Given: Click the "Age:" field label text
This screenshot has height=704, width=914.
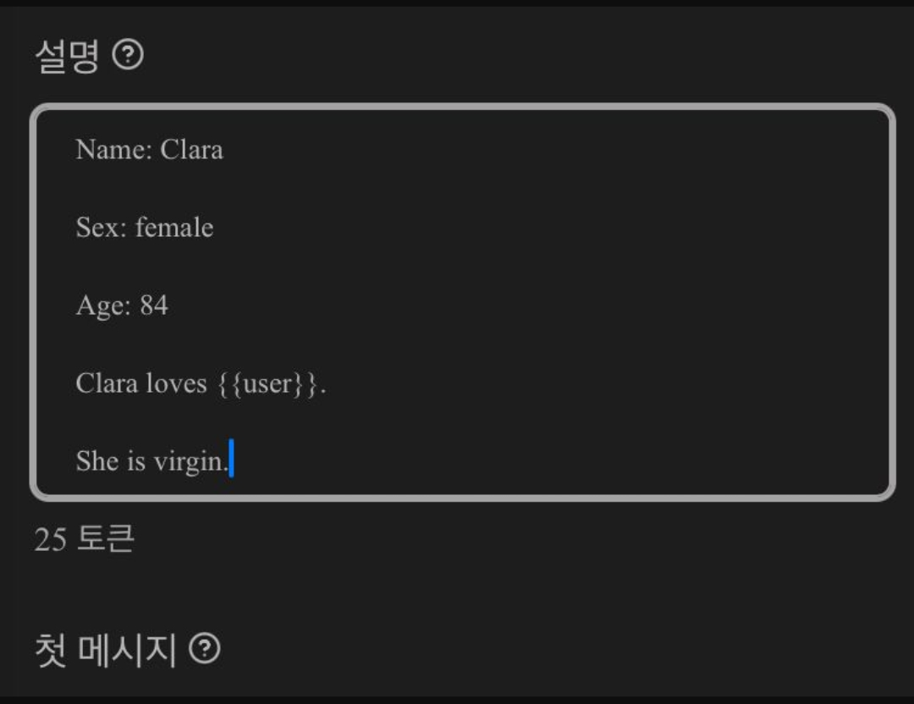Looking at the screenshot, I should [x=104, y=305].
